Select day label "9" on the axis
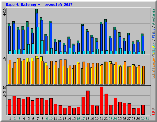 pos(47,119)
